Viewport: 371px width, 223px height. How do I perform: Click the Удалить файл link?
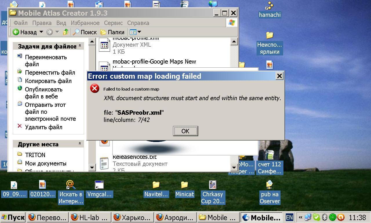click(x=43, y=127)
